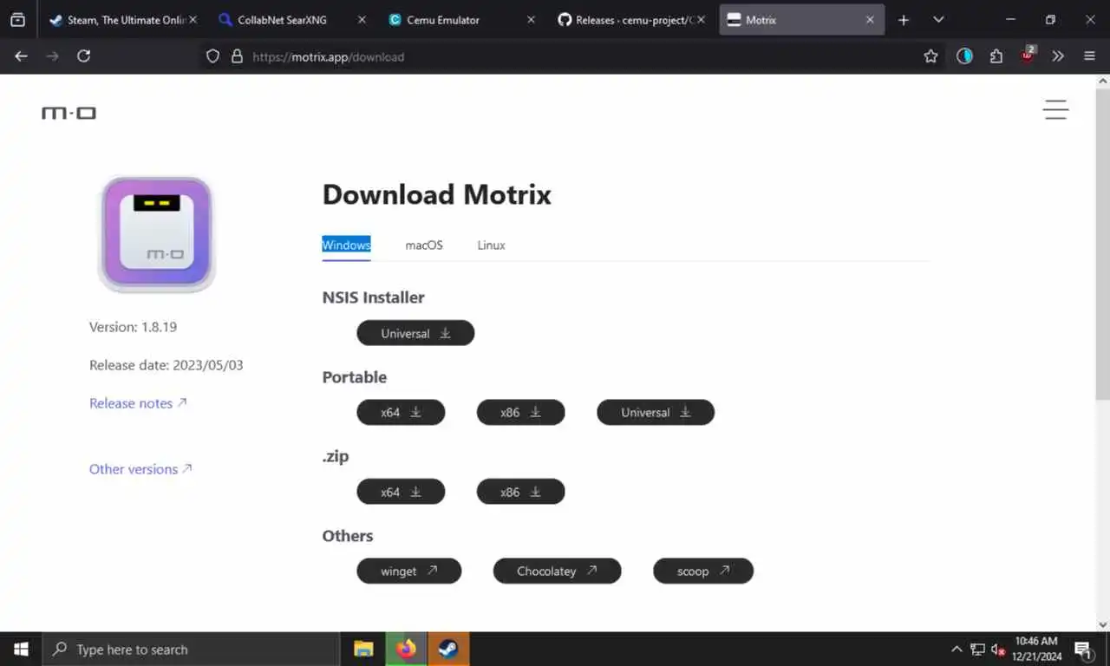
Task: Click the large Motrix app icon image
Action: click(x=156, y=234)
